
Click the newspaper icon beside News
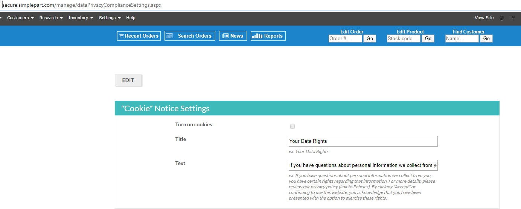tap(225, 36)
